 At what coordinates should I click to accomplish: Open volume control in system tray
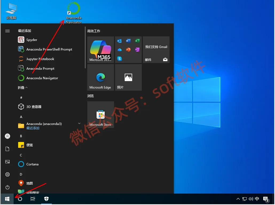[x=251, y=199]
